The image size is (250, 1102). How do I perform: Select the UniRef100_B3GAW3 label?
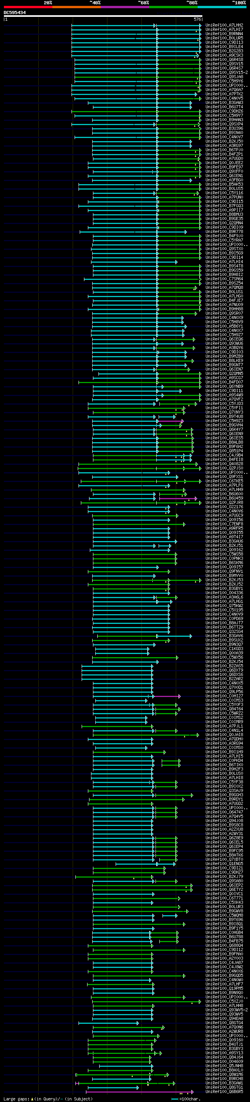(x=224, y=103)
